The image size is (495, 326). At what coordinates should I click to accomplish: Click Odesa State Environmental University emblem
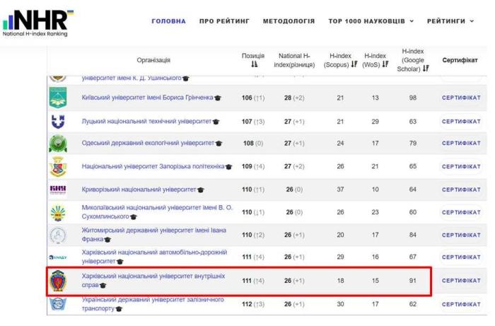point(57,144)
